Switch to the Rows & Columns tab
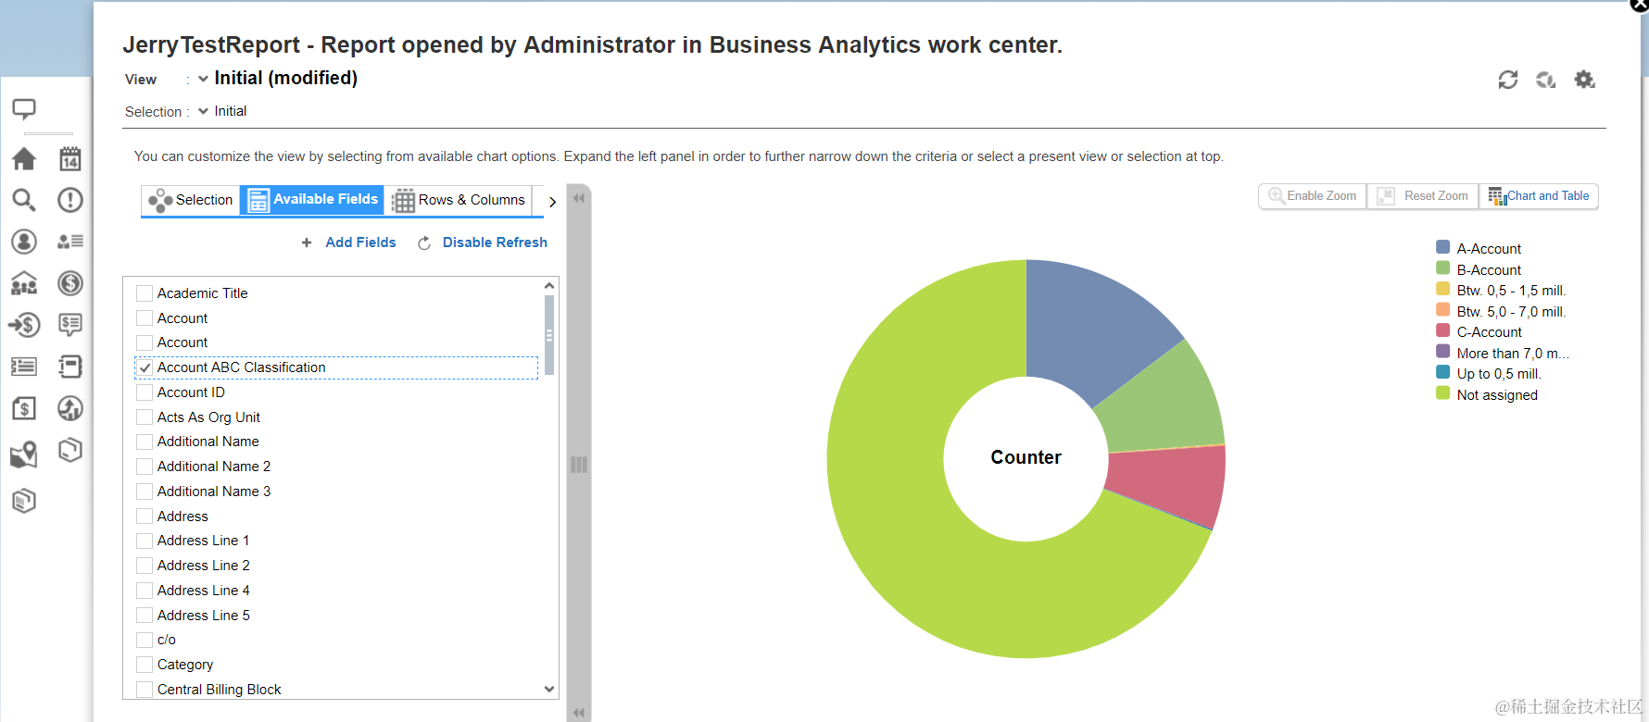This screenshot has height=722, width=1649. pyautogui.click(x=459, y=200)
